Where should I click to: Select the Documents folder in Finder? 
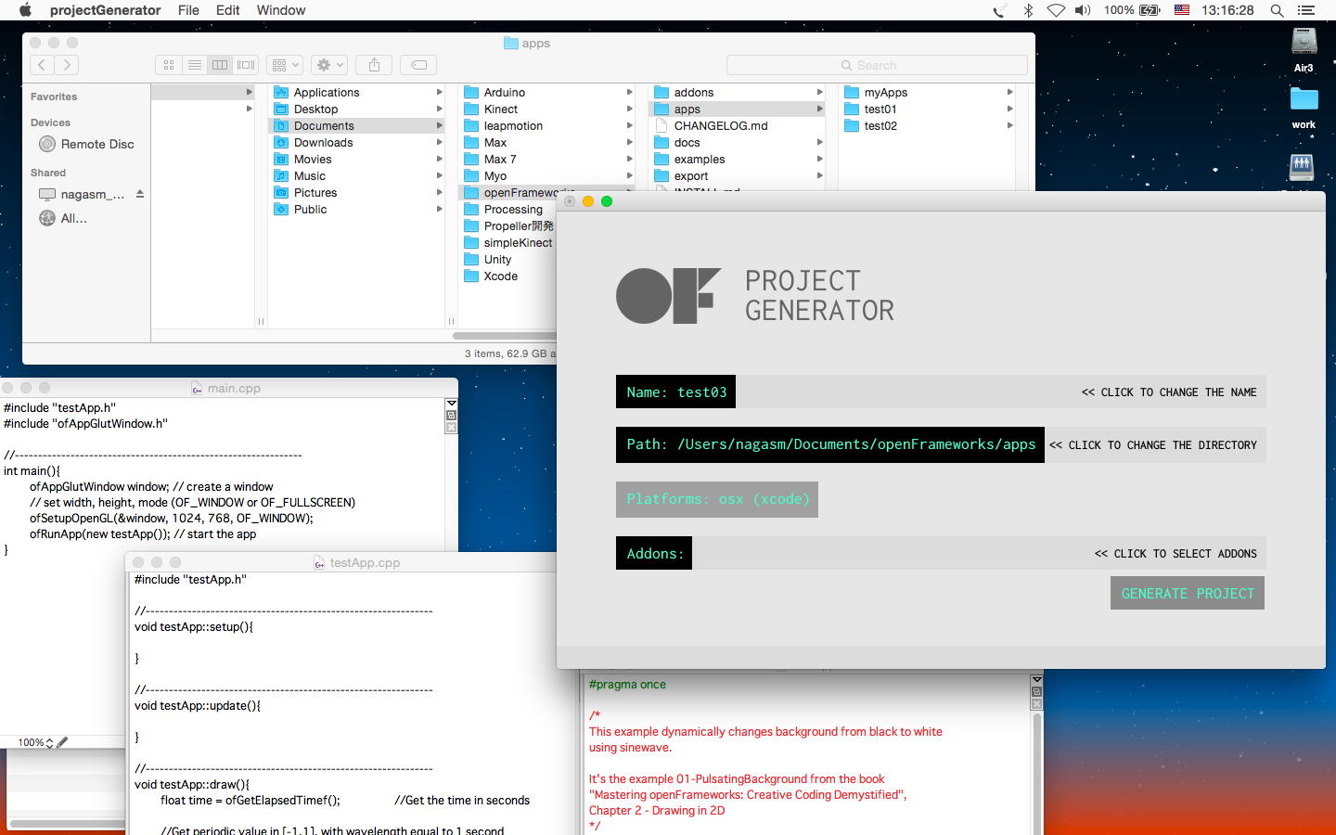pos(356,126)
